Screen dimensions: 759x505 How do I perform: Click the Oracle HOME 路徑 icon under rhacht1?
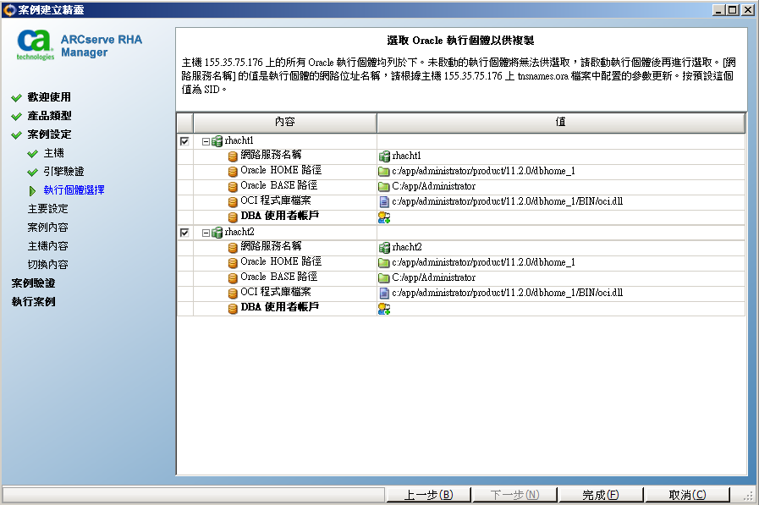(233, 171)
